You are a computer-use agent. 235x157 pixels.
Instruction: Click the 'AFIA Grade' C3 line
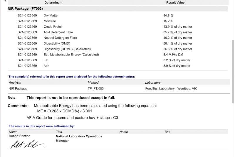pyautogui.click(x=72, y=118)
